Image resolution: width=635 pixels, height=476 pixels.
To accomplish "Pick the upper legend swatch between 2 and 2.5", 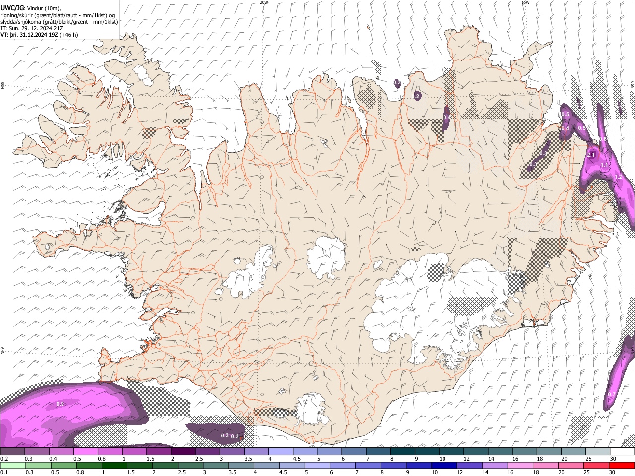I will tap(183, 452).
